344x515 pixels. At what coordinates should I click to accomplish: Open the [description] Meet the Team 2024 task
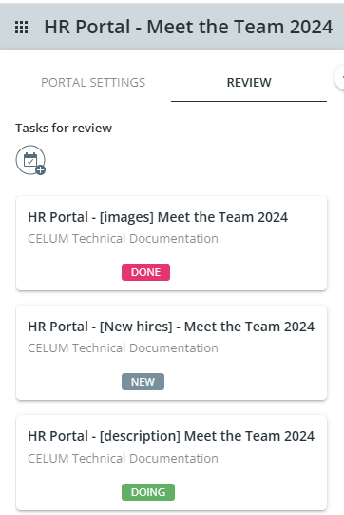171,436
